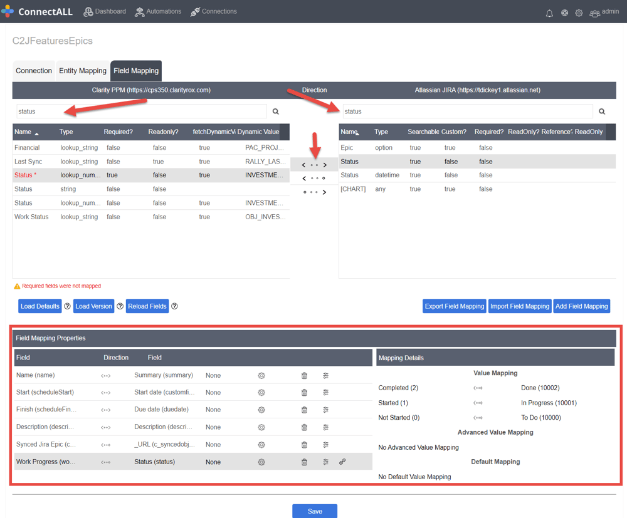Select Clarity 'Status' string type row
This screenshot has height=518, width=627.
pyautogui.click(x=151, y=189)
